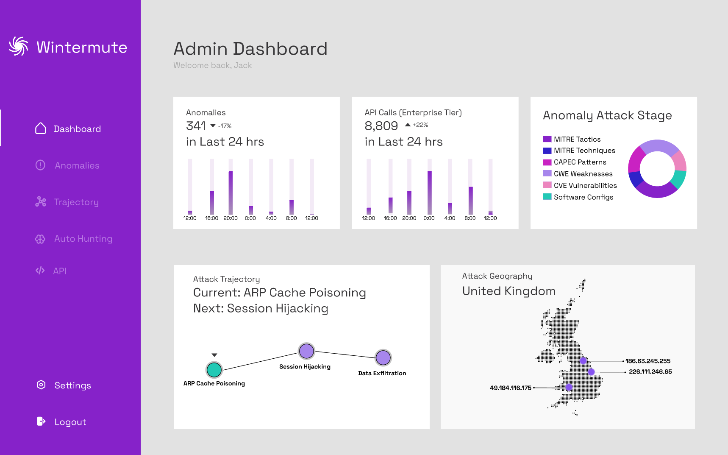Screen dimensions: 728x455
Task: Click the Anomalies alert circle icon
Action: click(40, 165)
